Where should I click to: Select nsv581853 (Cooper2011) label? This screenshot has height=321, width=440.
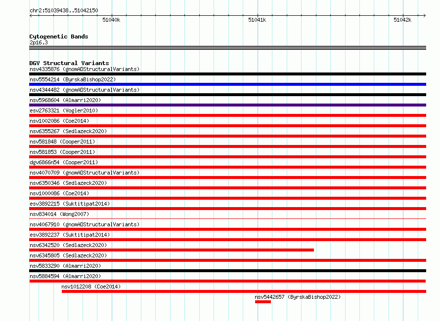click(x=62, y=152)
